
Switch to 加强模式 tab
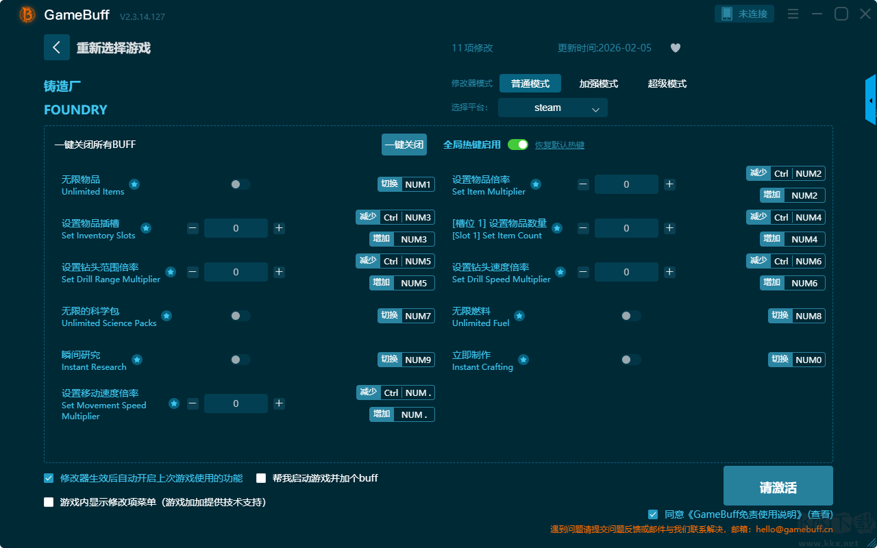pyautogui.click(x=599, y=84)
